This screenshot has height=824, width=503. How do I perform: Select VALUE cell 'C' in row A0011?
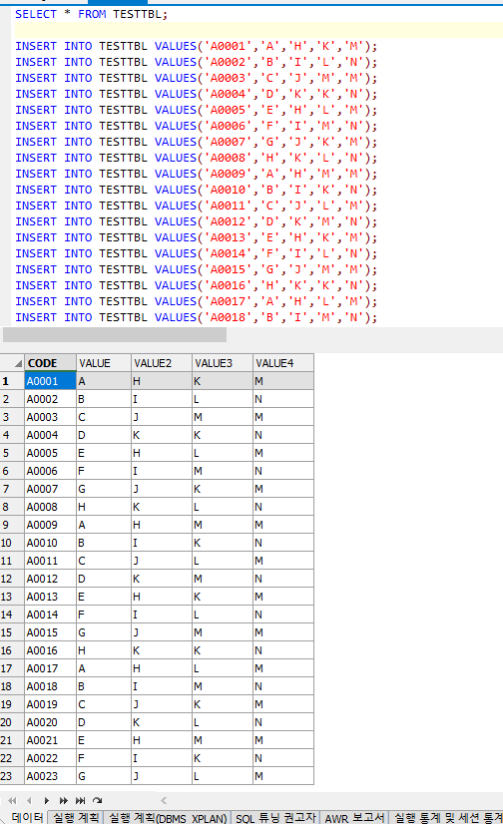point(104,561)
